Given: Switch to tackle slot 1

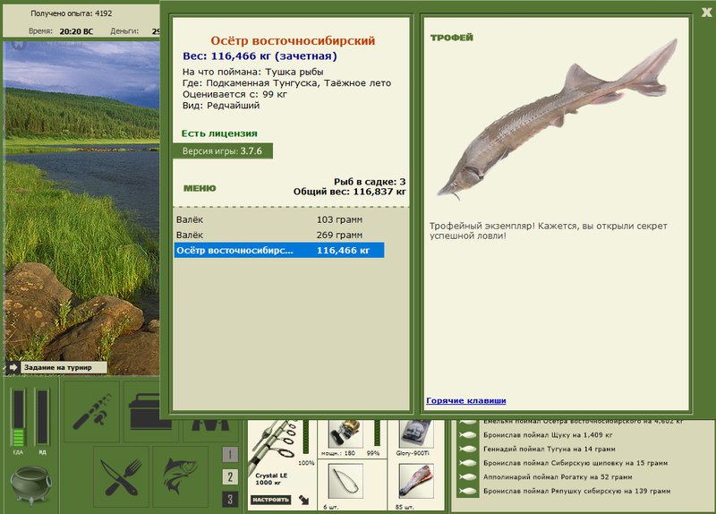Looking at the screenshot, I should point(230,454).
